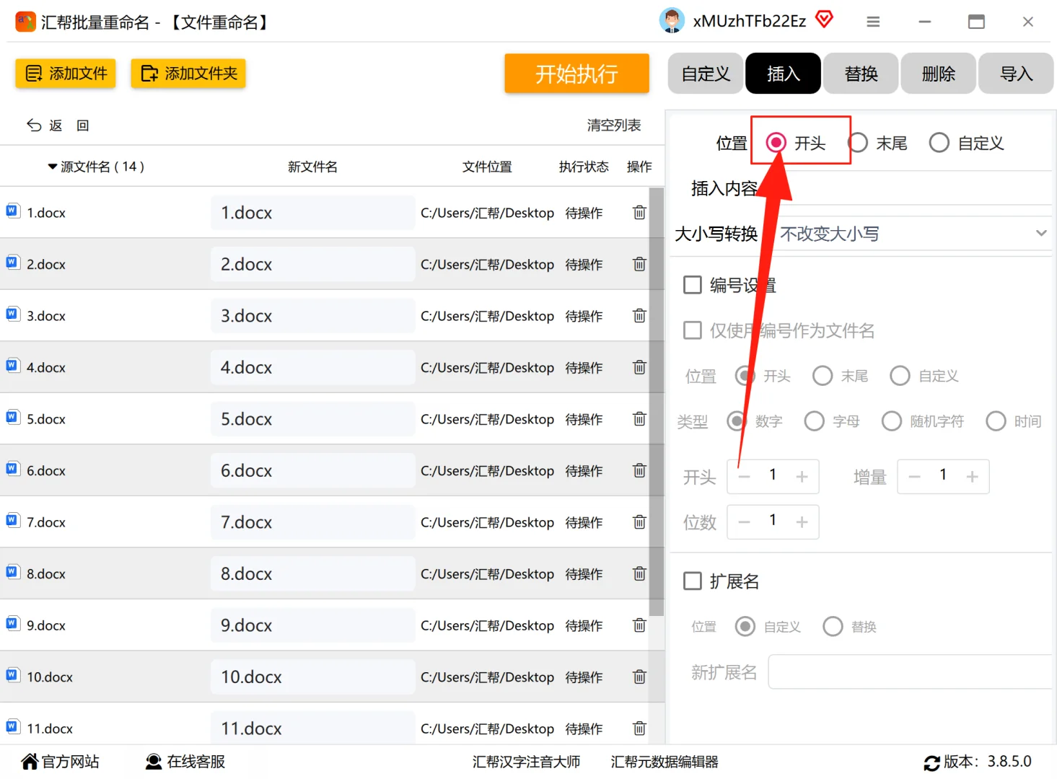
Task: Collapse the 源文件名 column filter arrow
Action: pos(51,166)
